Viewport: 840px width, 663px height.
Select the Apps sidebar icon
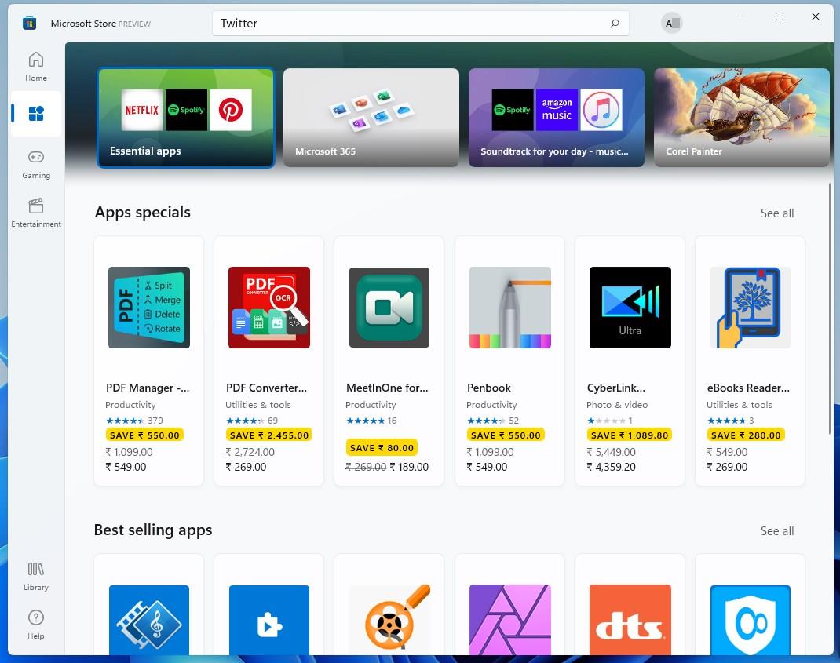(x=36, y=114)
